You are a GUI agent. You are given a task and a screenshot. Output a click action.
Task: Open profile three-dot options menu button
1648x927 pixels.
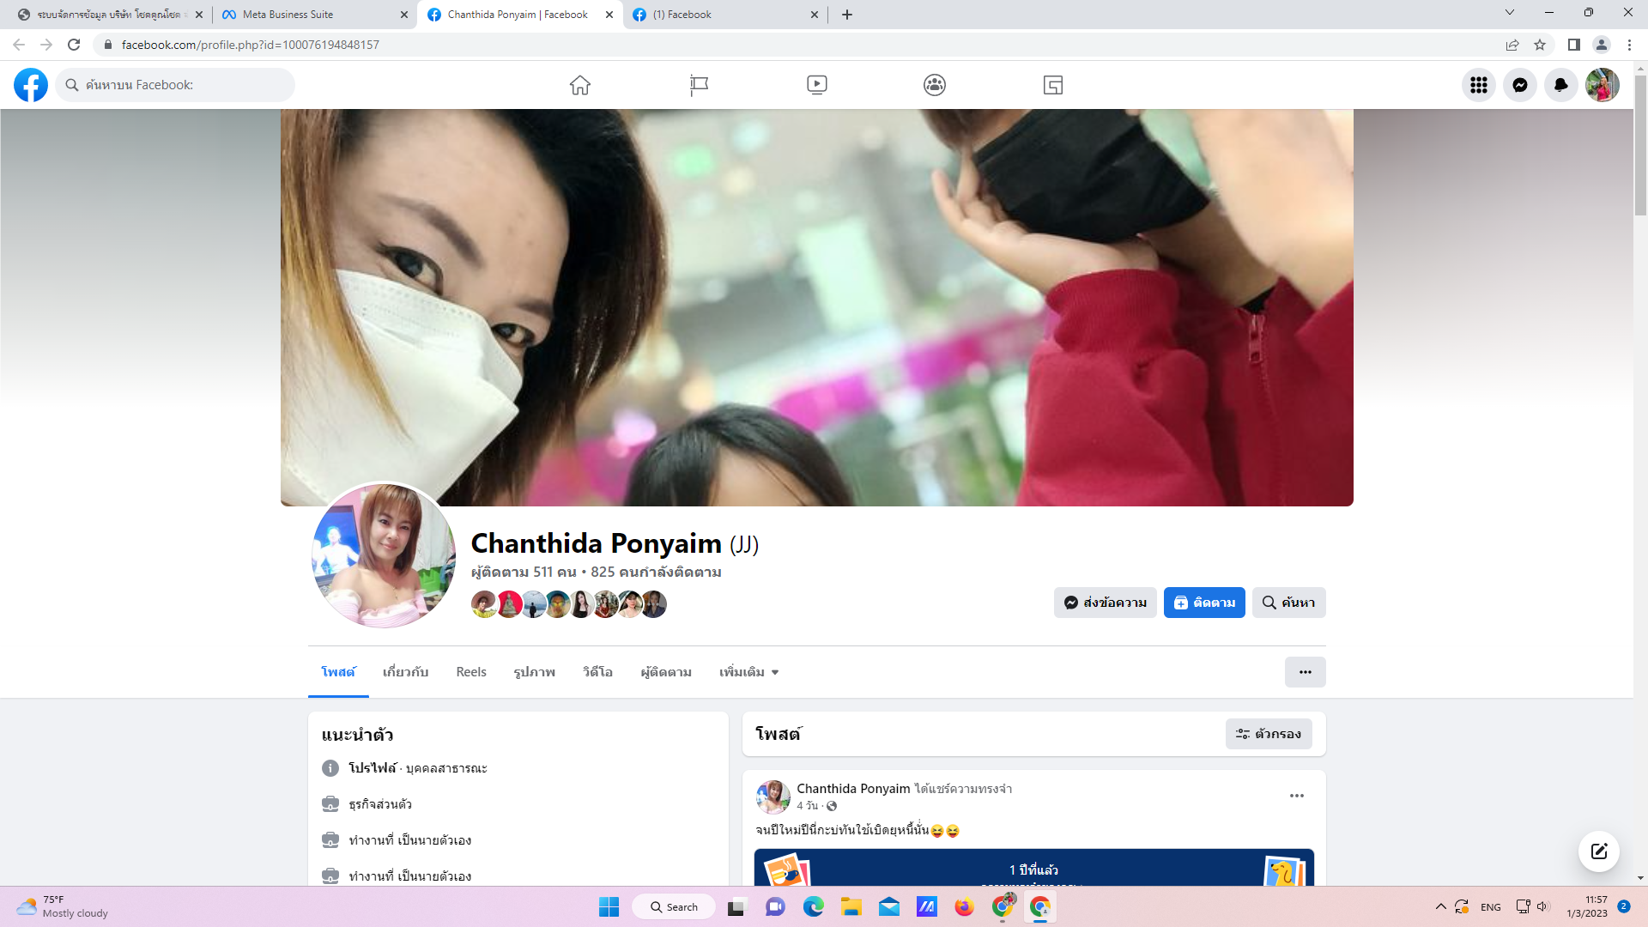coord(1305,672)
